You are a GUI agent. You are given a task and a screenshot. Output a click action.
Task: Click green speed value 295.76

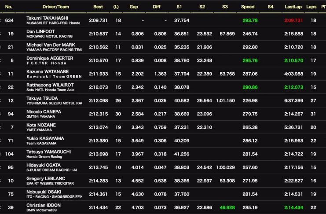[x=250, y=60]
